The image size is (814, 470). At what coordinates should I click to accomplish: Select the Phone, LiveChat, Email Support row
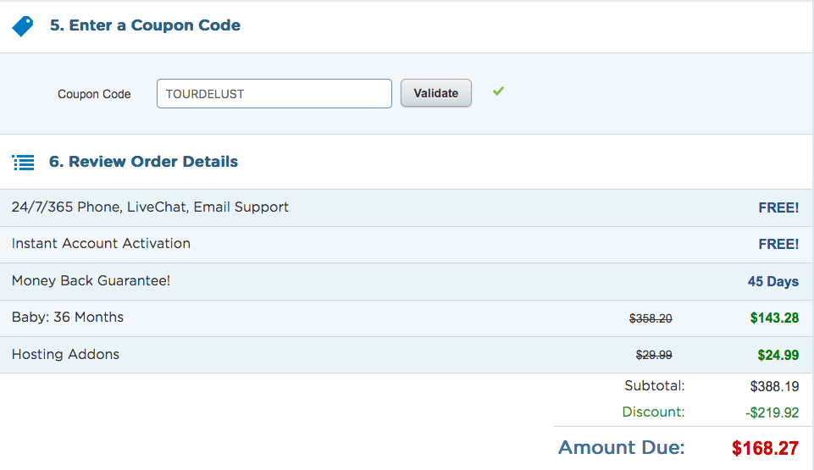tap(150, 207)
